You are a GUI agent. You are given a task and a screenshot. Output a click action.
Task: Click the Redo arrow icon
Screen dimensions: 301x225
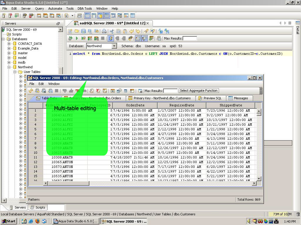138,31
